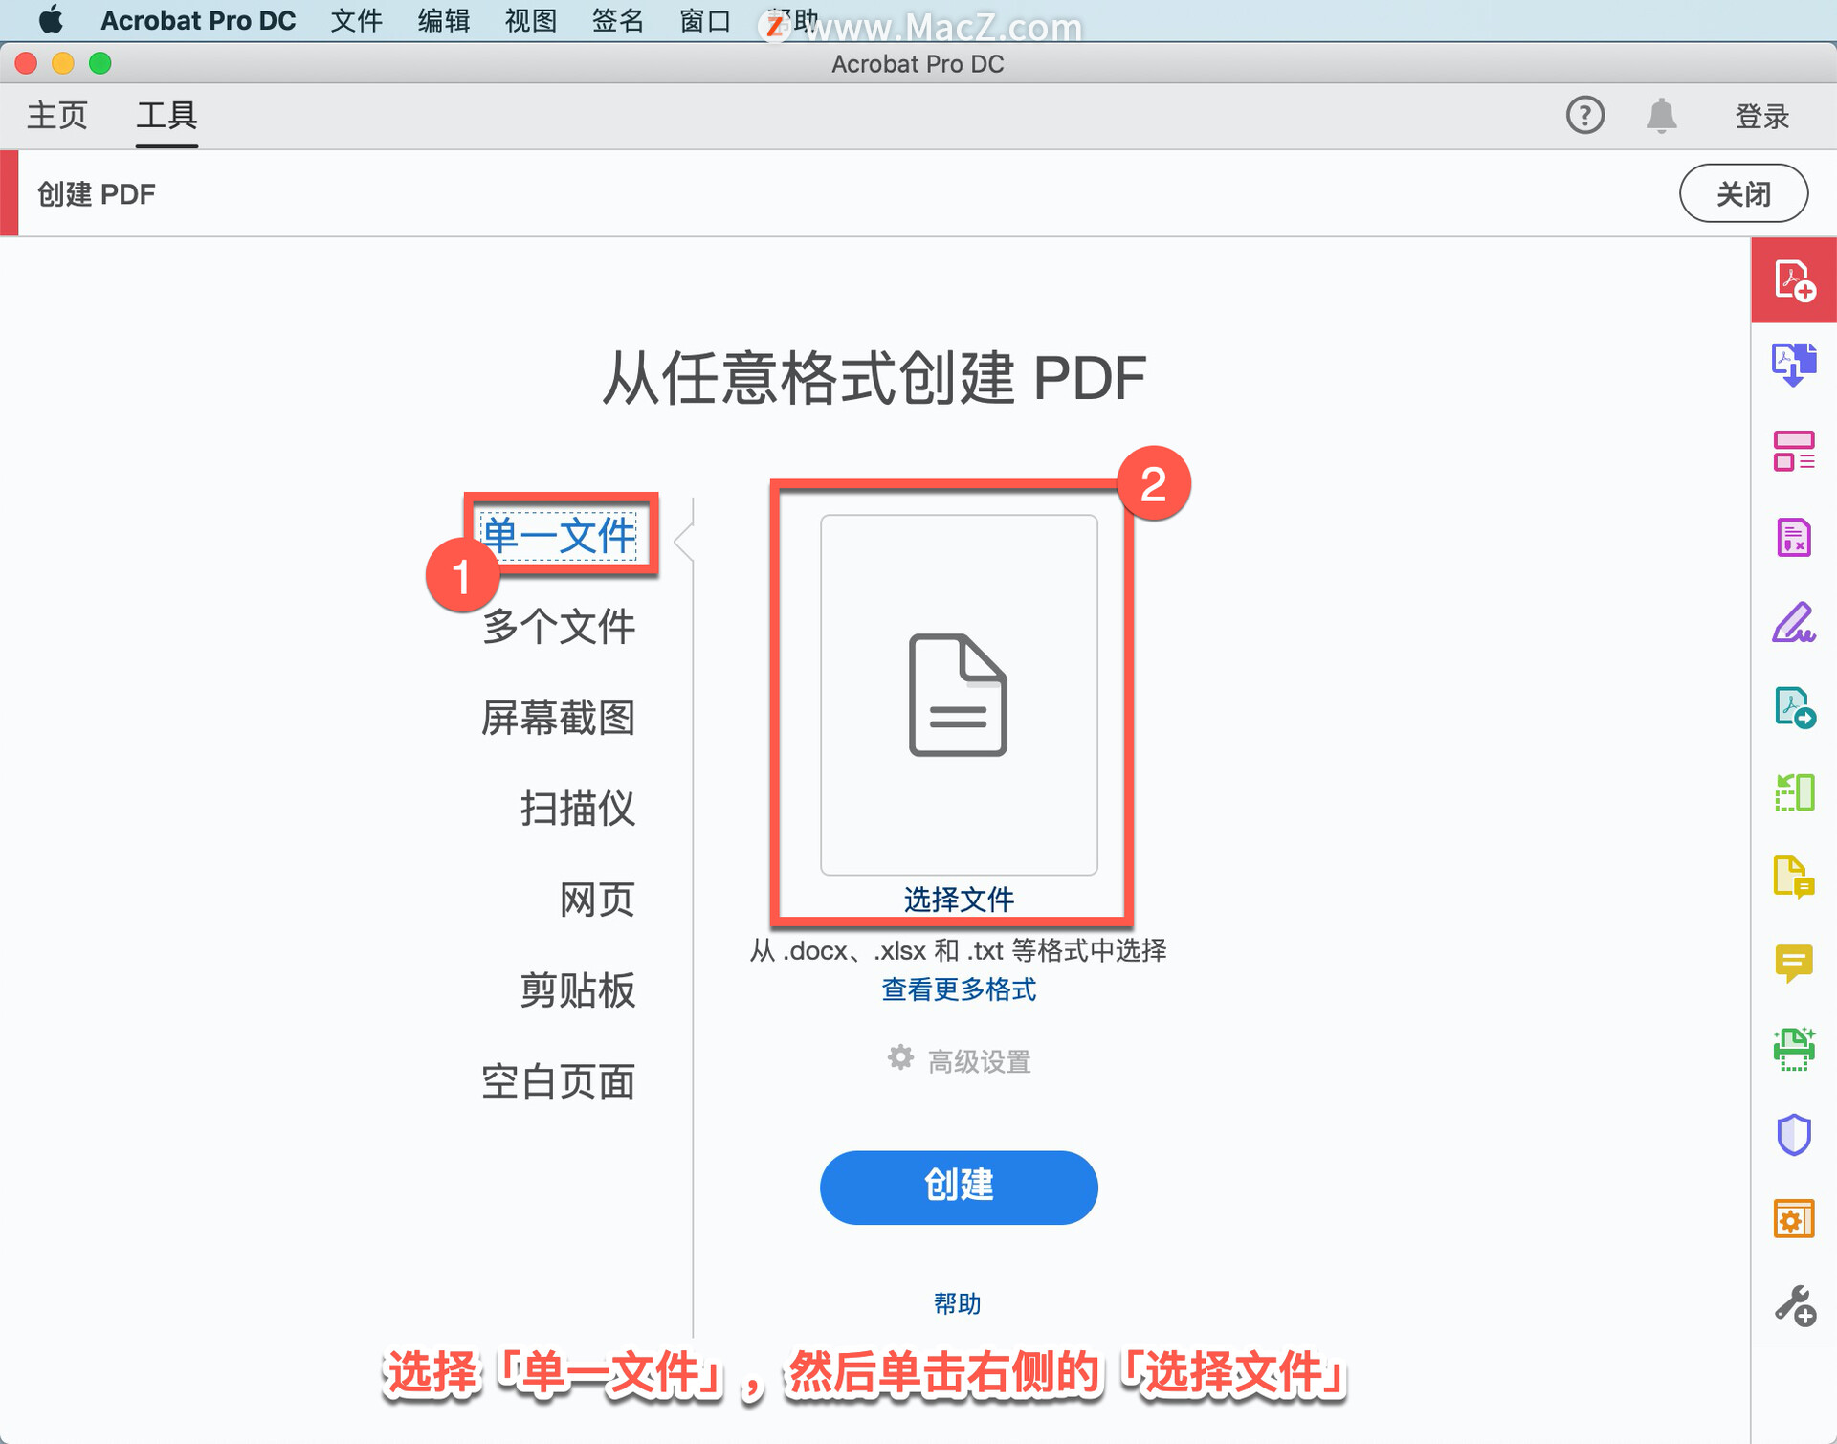Select the 剪贴板 option

578,989
